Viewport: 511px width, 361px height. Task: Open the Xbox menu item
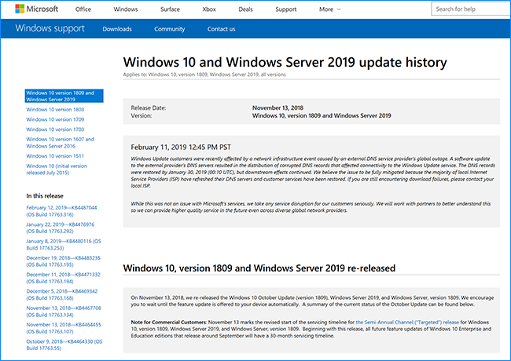tap(209, 9)
